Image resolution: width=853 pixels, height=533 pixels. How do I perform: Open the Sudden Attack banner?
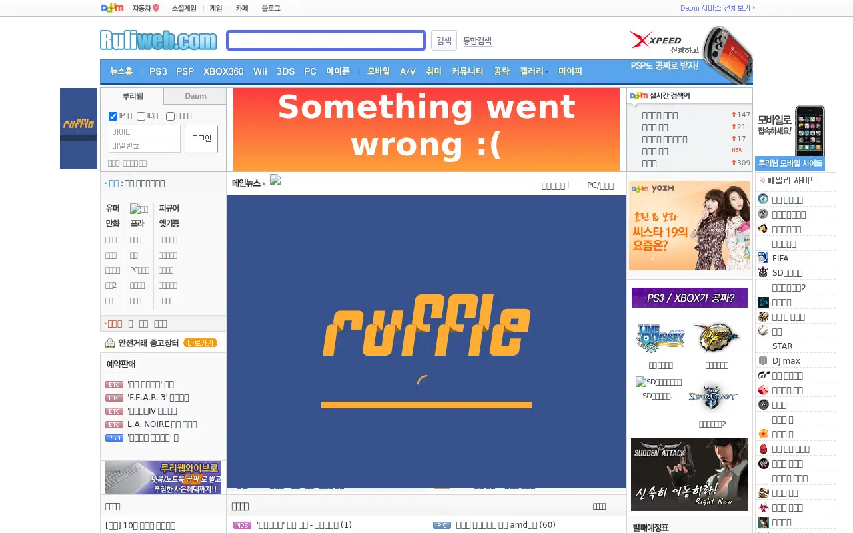[x=689, y=474]
